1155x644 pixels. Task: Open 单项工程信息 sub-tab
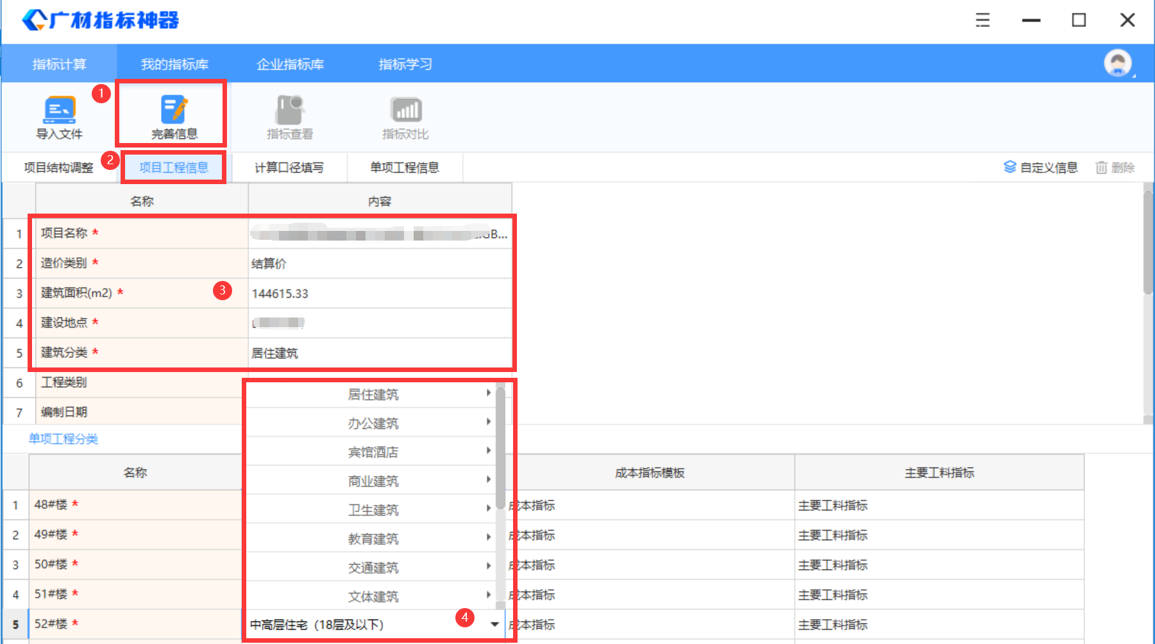(x=405, y=167)
